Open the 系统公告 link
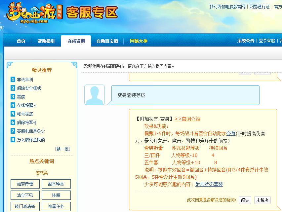Screen dimensions: 282x212 click(x=246, y=41)
